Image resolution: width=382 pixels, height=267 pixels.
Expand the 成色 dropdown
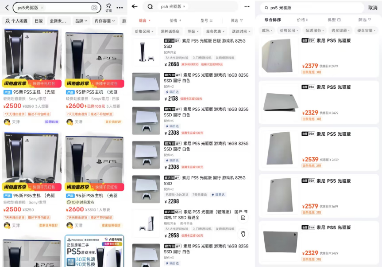[267, 31]
